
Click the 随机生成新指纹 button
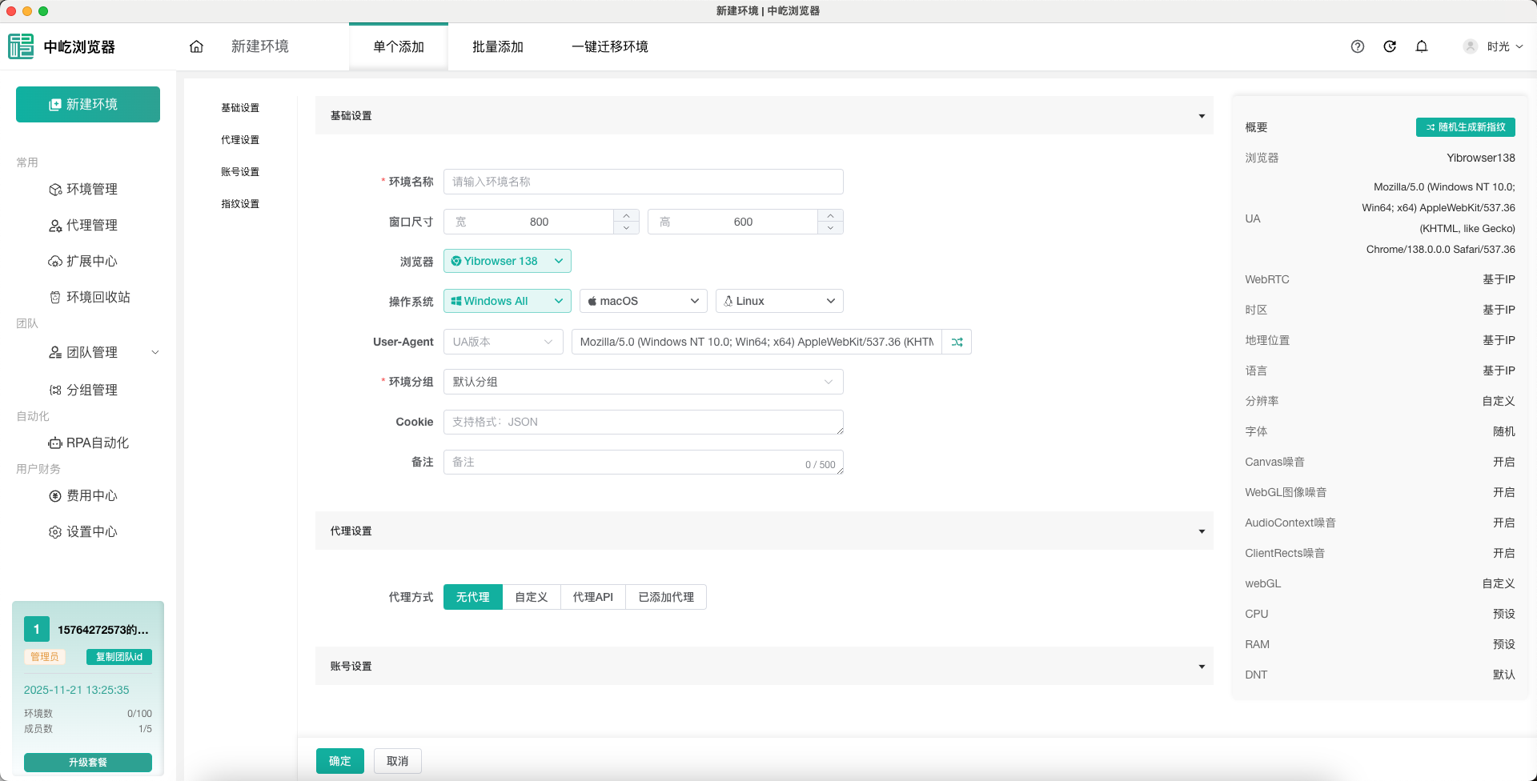[x=1465, y=127]
